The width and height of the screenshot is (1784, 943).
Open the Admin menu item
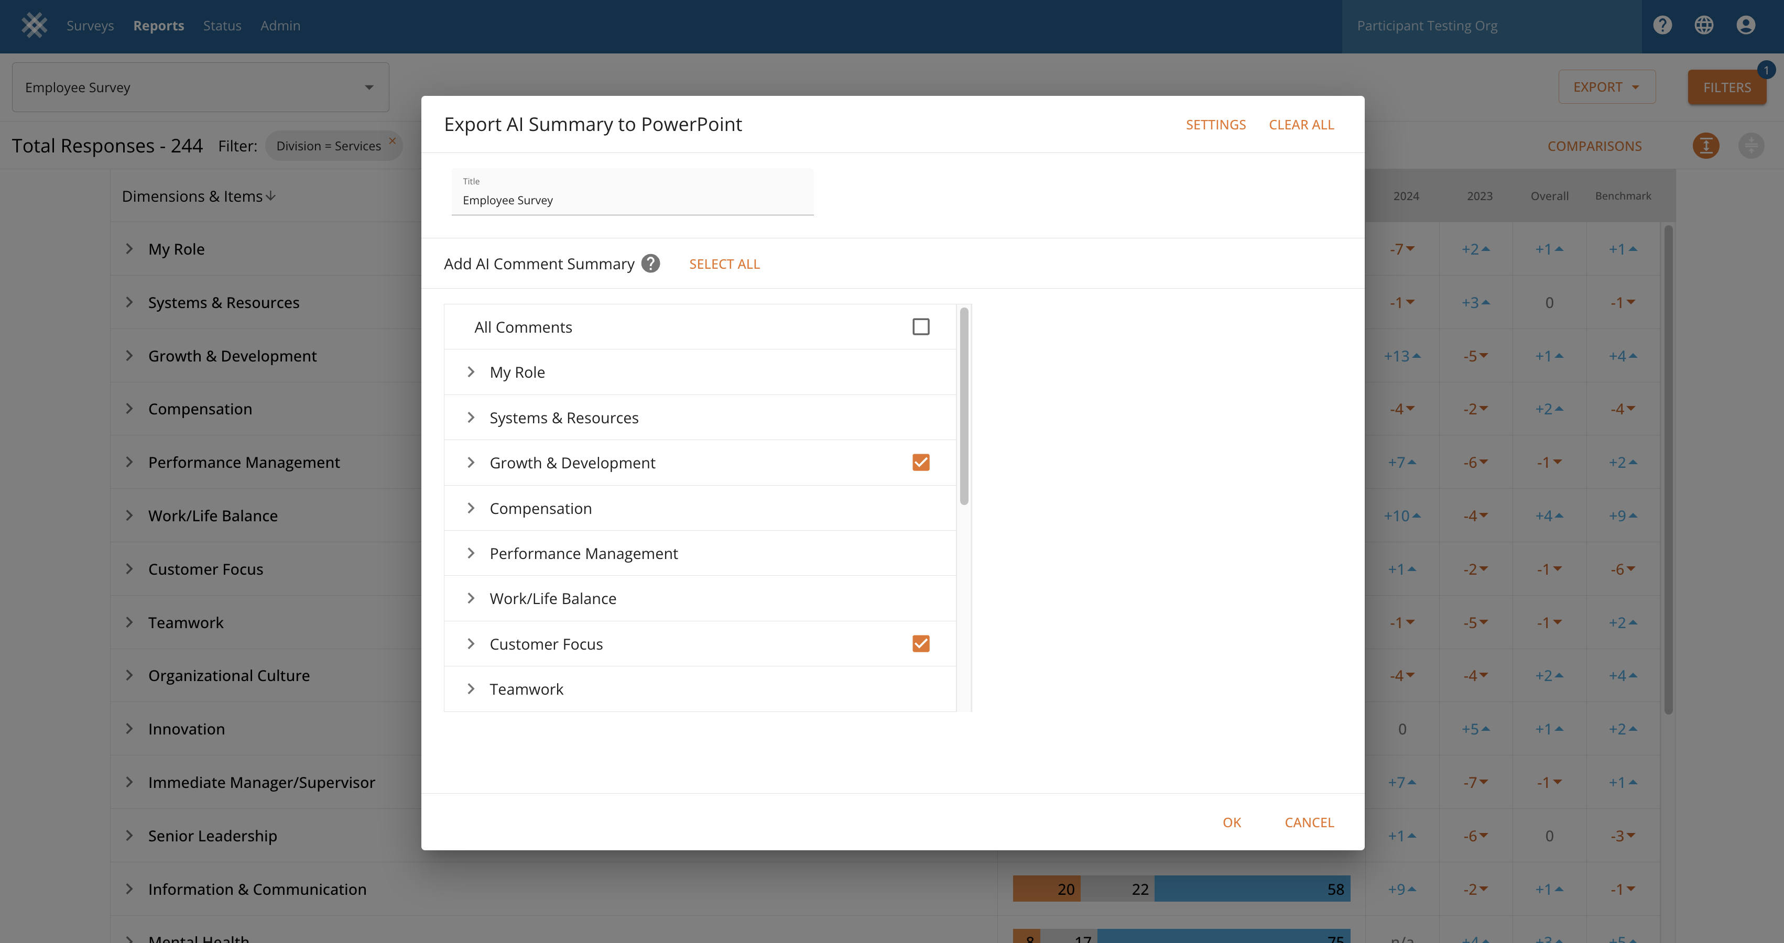[x=280, y=26]
